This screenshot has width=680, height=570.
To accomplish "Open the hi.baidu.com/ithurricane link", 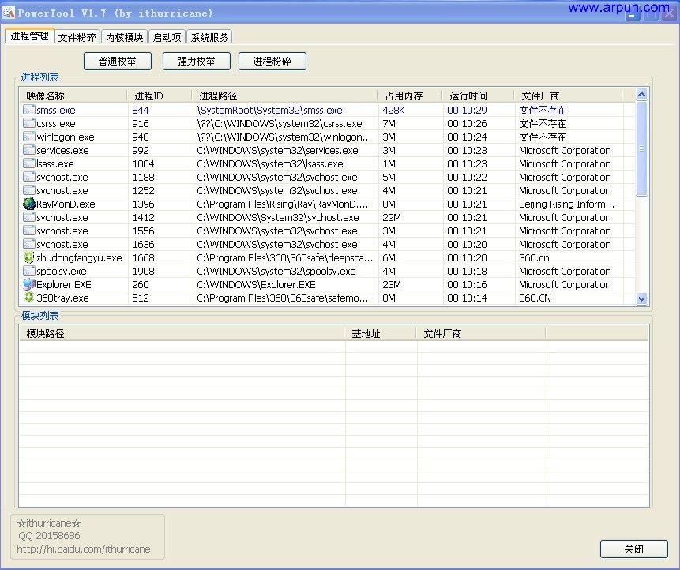I will coord(81,549).
